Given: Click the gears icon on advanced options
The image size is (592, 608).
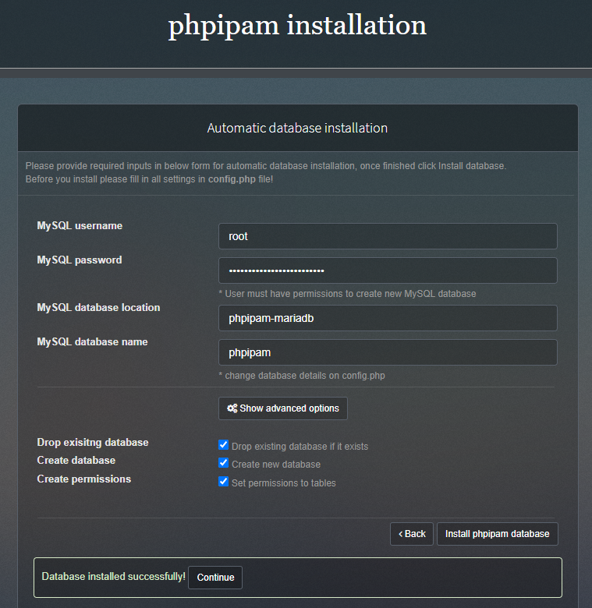Looking at the screenshot, I should [232, 408].
